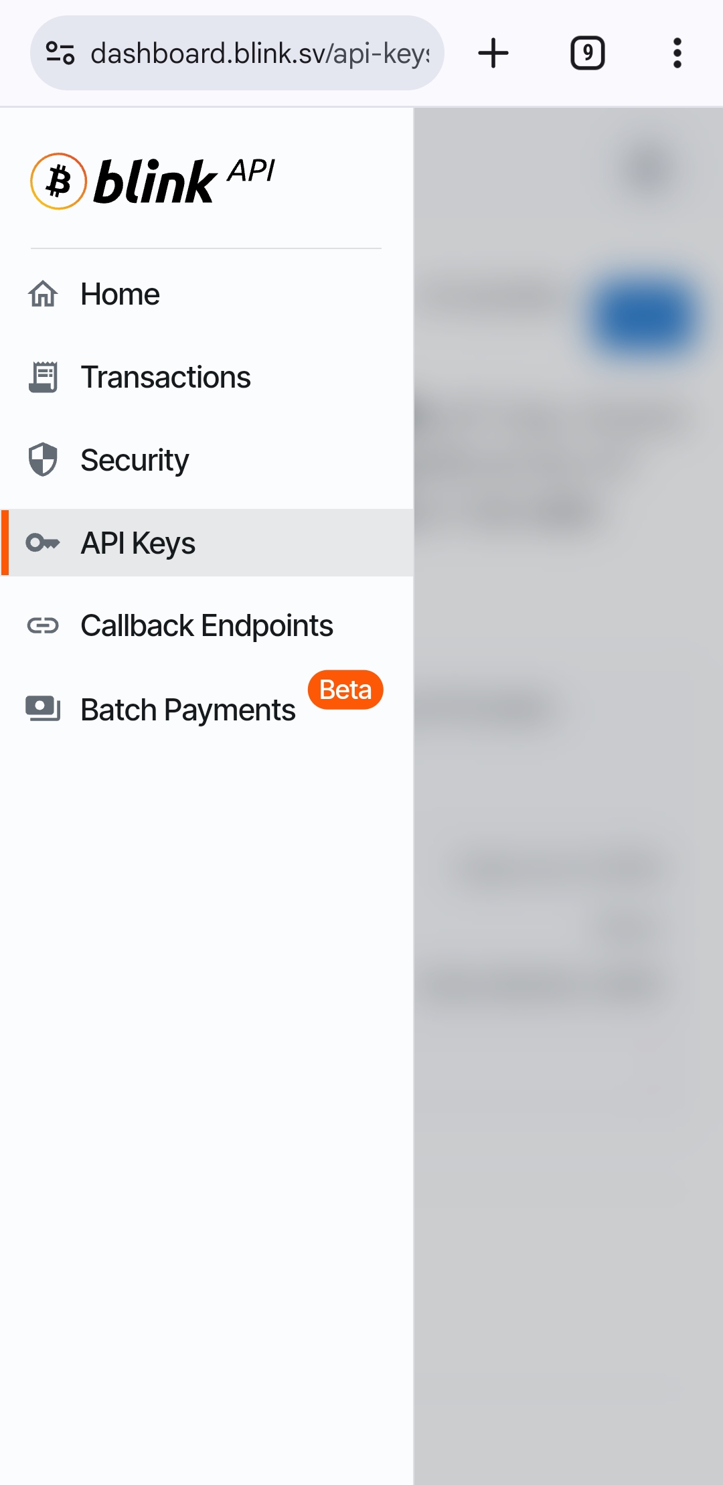This screenshot has width=723, height=1485.
Task: Select the API Keys menu entry
Action: point(207,543)
